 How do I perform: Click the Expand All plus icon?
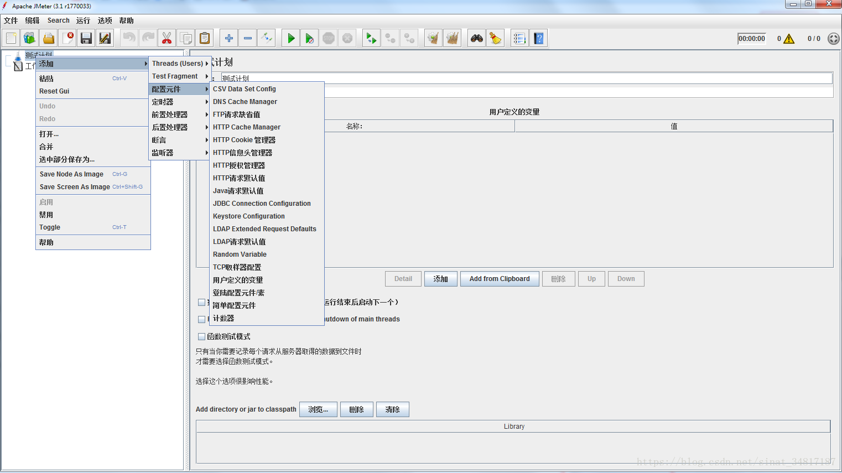pyautogui.click(x=228, y=38)
